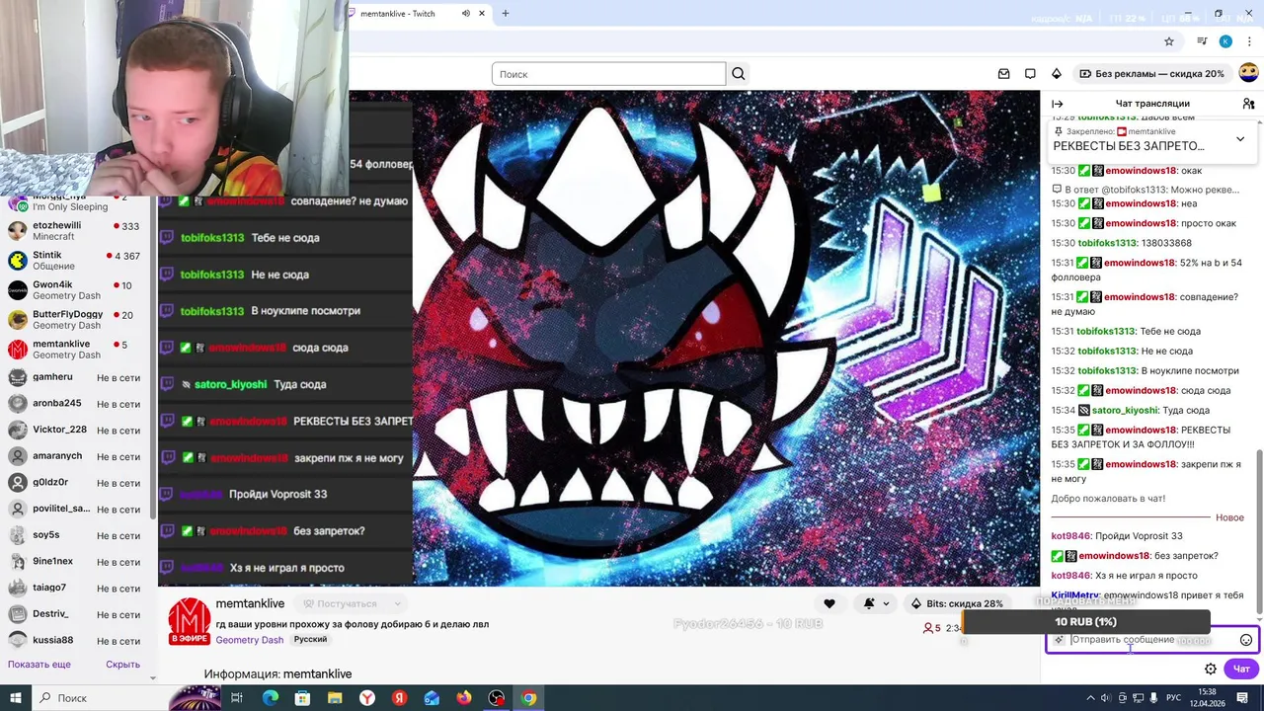Expand the pinned chat message chevron
The height and width of the screenshot is (711, 1264).
[x=1240, y=139]
